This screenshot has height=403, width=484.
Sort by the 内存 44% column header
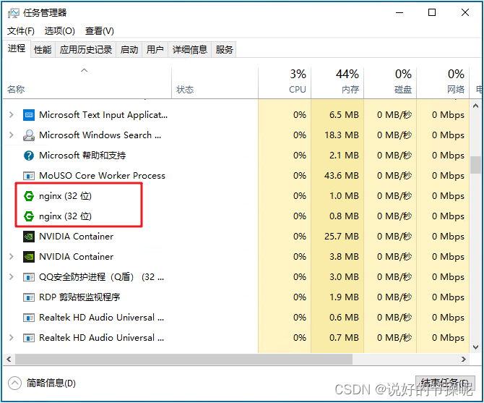point(337,82)
